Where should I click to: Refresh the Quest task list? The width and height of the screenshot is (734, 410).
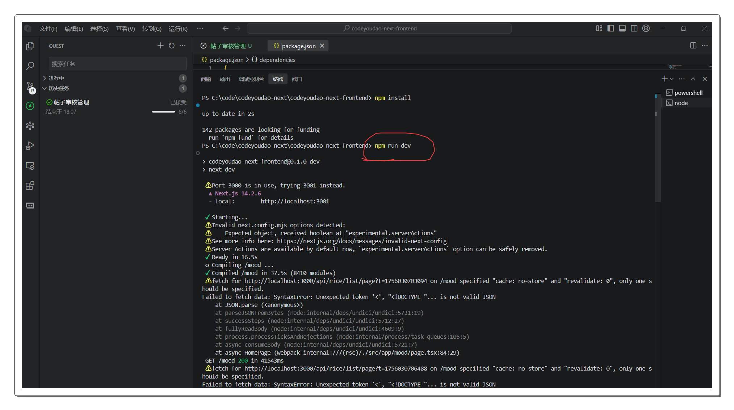click(172, 46)
